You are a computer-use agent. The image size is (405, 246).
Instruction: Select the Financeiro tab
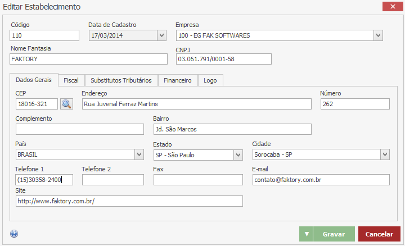[177, 80]
